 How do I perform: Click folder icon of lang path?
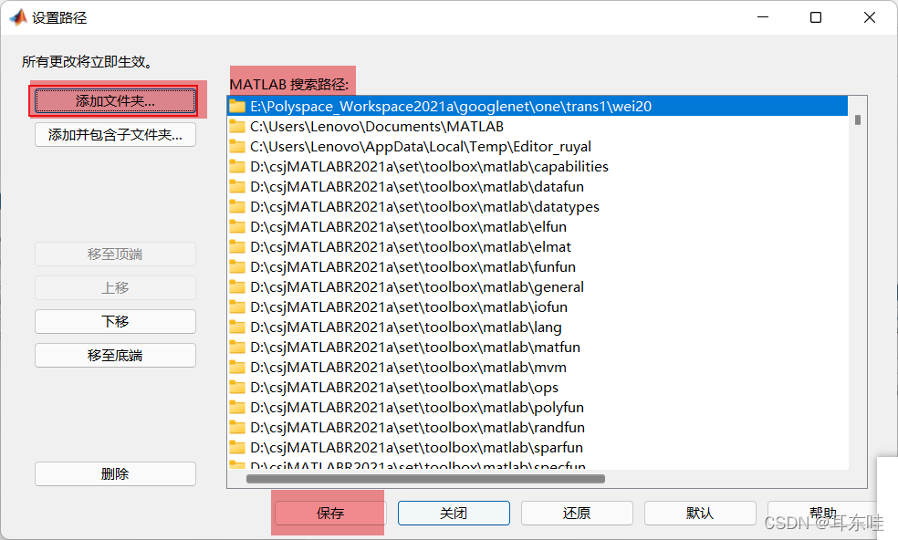pos(237,327)
